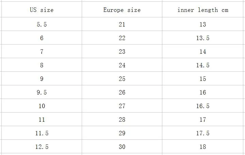Click the US size 12.5 cell

tap(42, 147)
